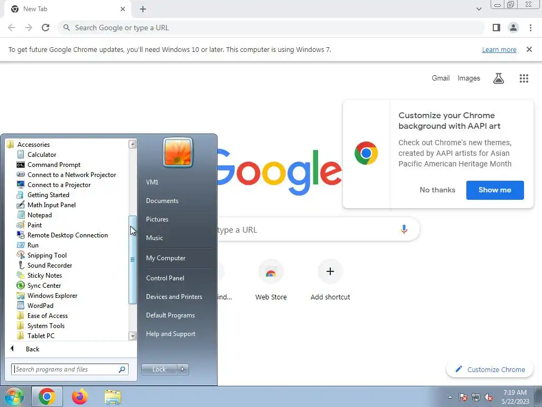Open the Chrome tab search chevron
This screenshot has height=407, width=542.
(478, 9)
